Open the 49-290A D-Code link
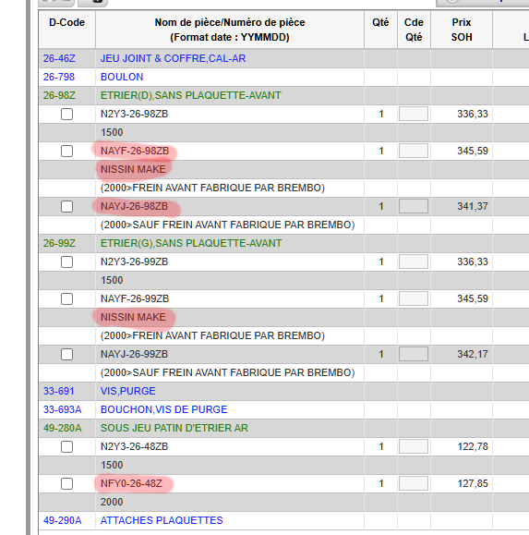The width and height of the screenshot is (529, 535). pyautogui.click(x=63, y=520)
